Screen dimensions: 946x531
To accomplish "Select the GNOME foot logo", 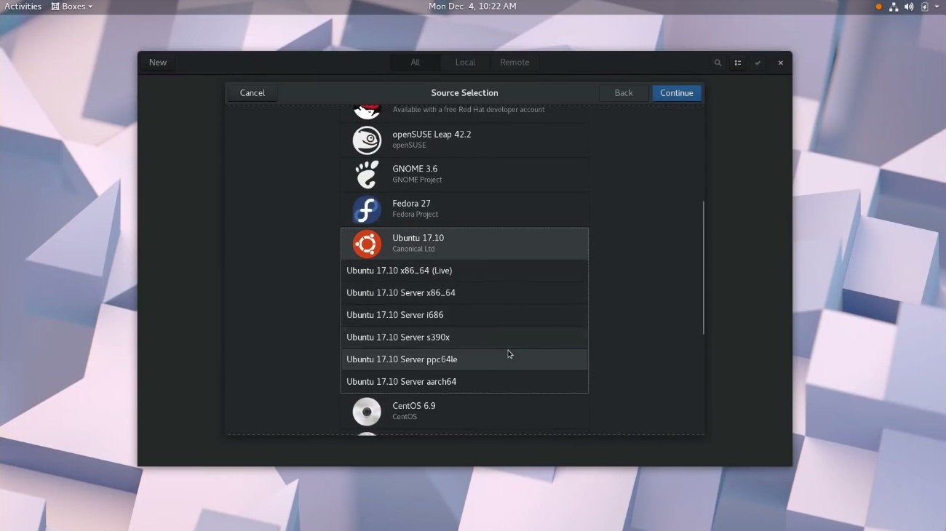I will (x=367, y=175).
